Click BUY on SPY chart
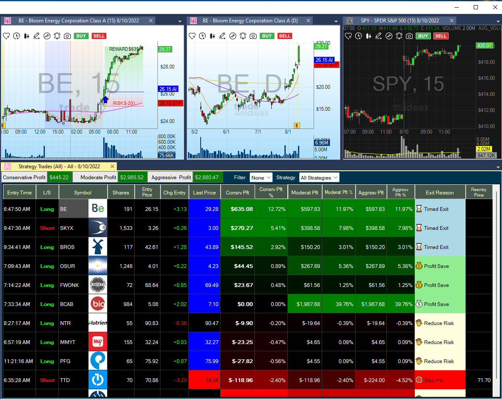The image size is (502, 399). [x=423, y=36]
